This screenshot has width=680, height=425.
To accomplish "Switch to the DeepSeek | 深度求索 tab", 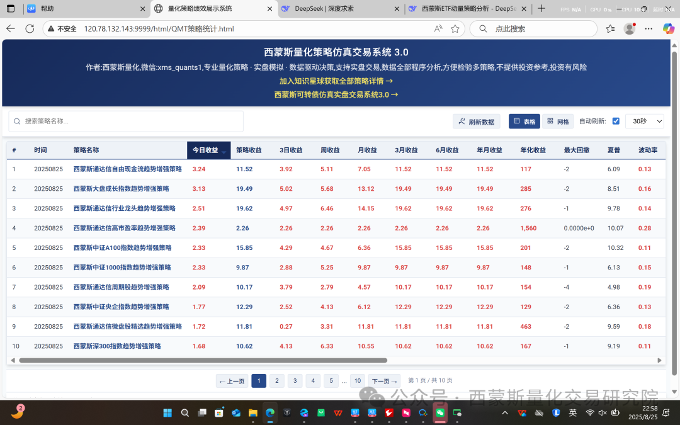I will tap(341, 9).
